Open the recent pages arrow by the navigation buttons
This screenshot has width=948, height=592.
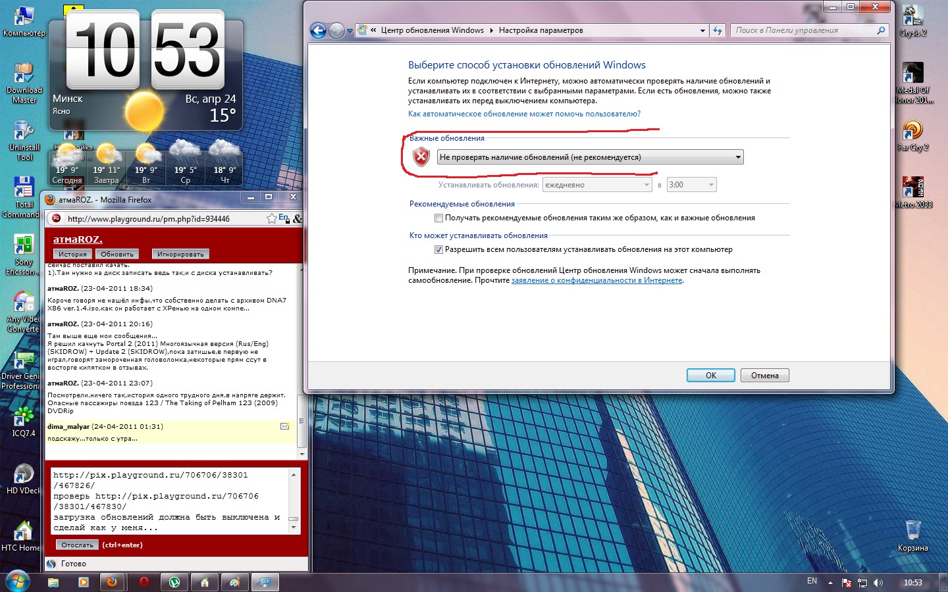click(x=350, y=31)
